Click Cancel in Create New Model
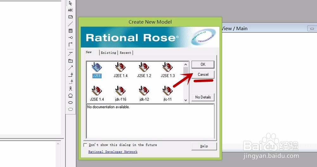 tap(203, 74)
